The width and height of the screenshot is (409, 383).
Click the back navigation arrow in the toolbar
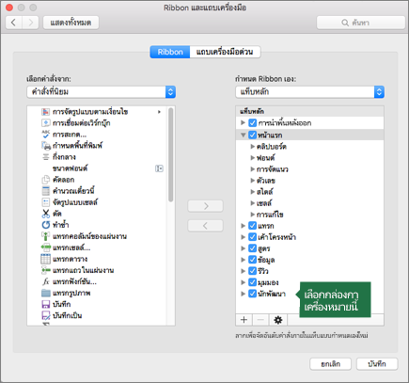[14, 23]
